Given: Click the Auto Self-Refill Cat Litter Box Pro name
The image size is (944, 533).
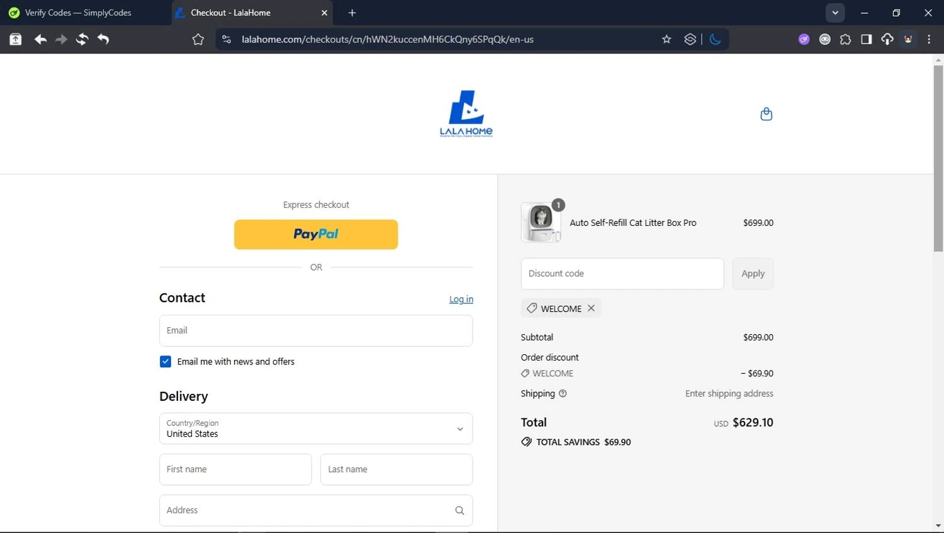Looking at the screenshot, I should [x=633, y=223].
